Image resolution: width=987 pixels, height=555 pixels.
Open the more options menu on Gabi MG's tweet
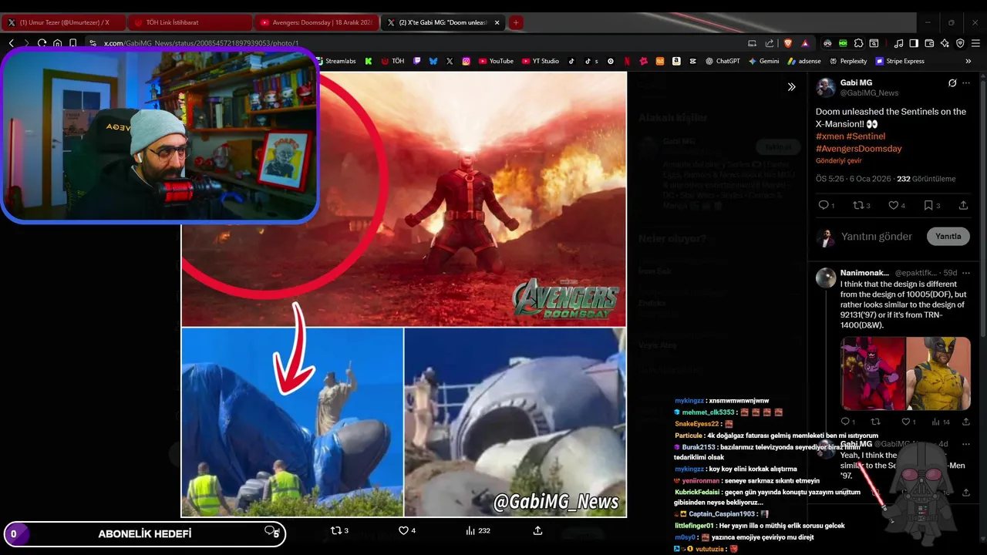point(966,83)
